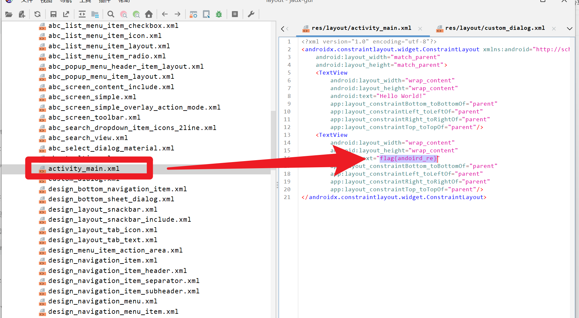
Task: Toggle the flatten packages icon
Action: (x=95, y=14)
